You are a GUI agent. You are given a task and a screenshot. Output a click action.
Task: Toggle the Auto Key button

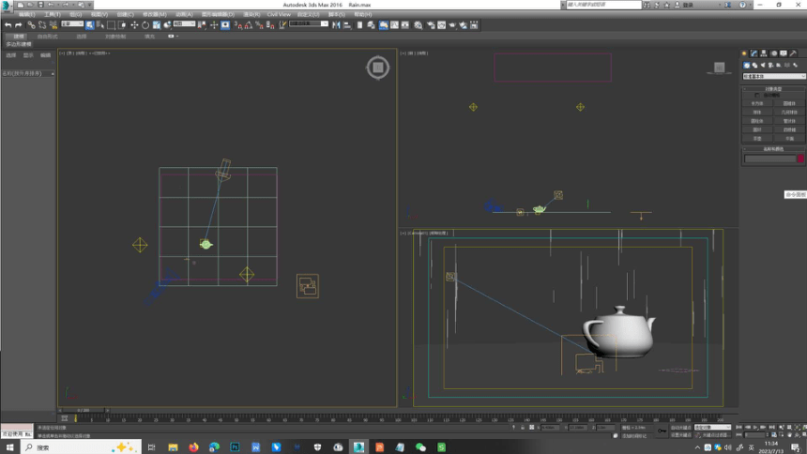tap(681, 427)
